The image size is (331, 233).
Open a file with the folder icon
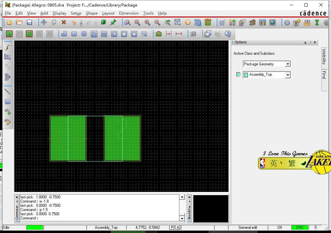(19, 22)
